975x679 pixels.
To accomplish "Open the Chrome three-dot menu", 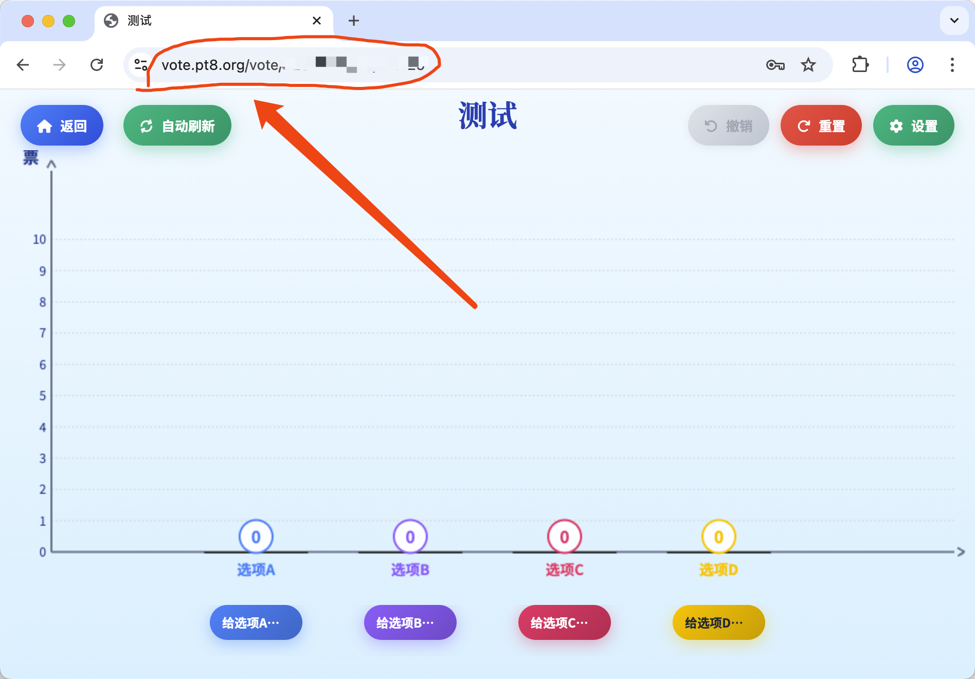I will (x=953, y=65).
